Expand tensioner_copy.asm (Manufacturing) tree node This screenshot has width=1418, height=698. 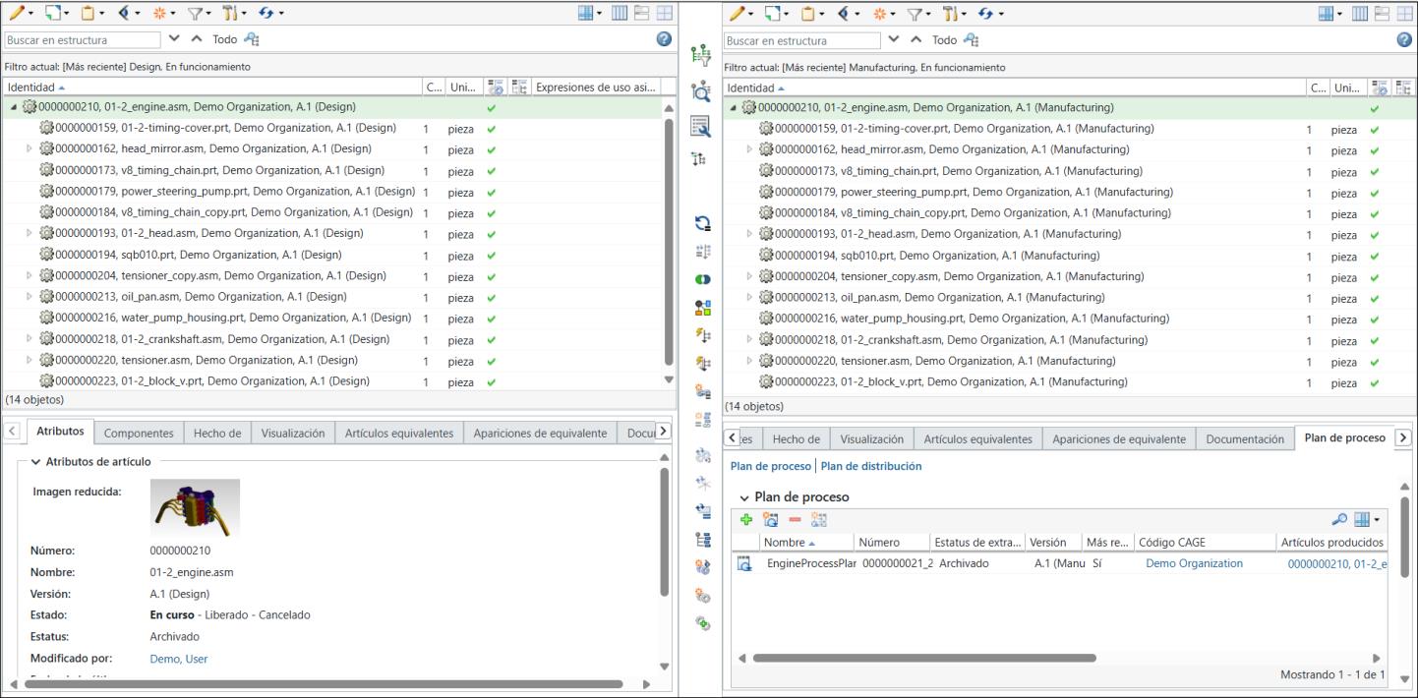749,275
